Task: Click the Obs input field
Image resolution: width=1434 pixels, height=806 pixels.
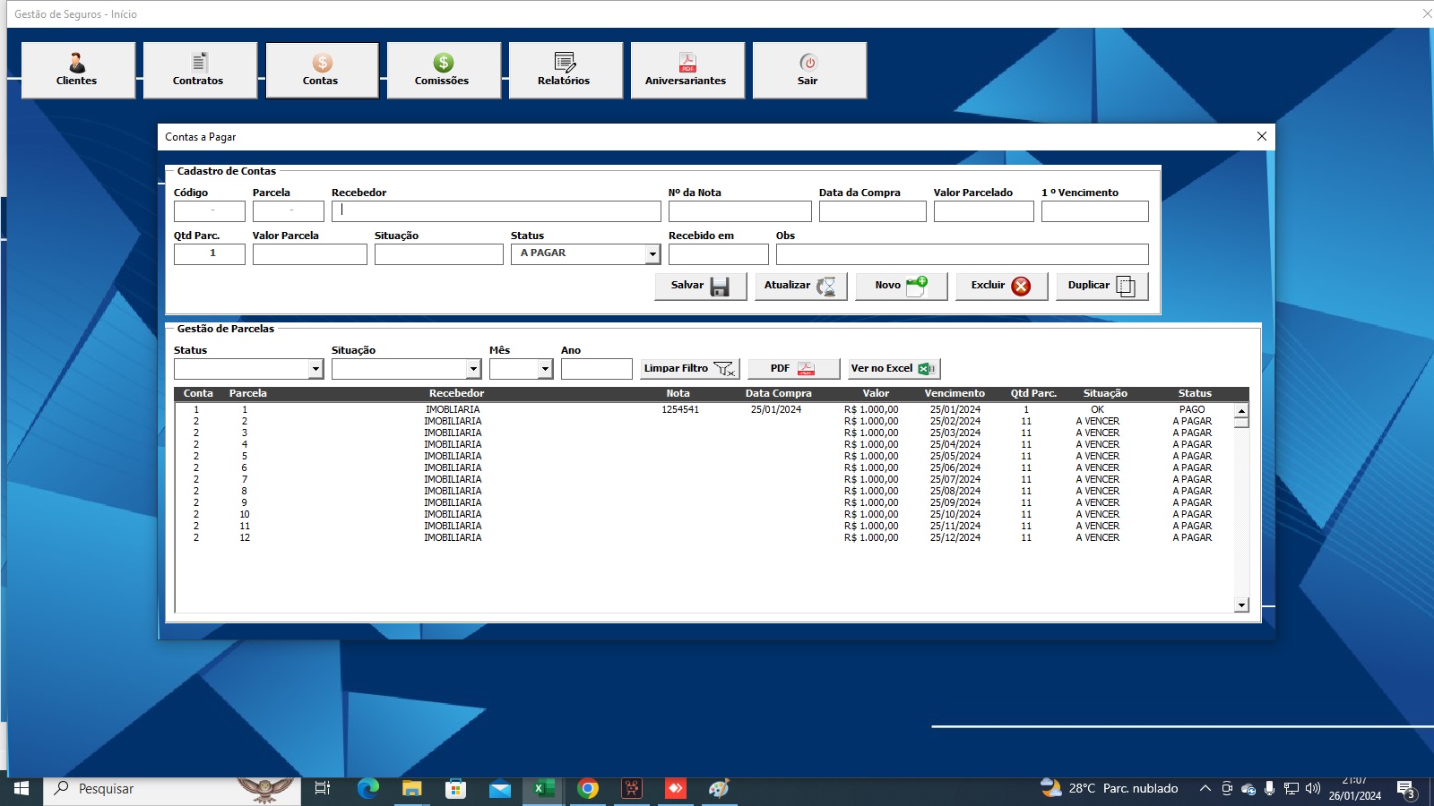Action: 963,254
